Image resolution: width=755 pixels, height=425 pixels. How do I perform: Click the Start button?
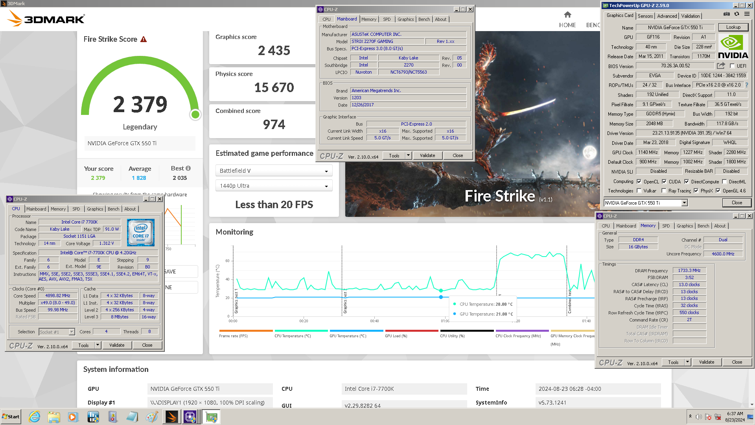(x=11, y=417)
